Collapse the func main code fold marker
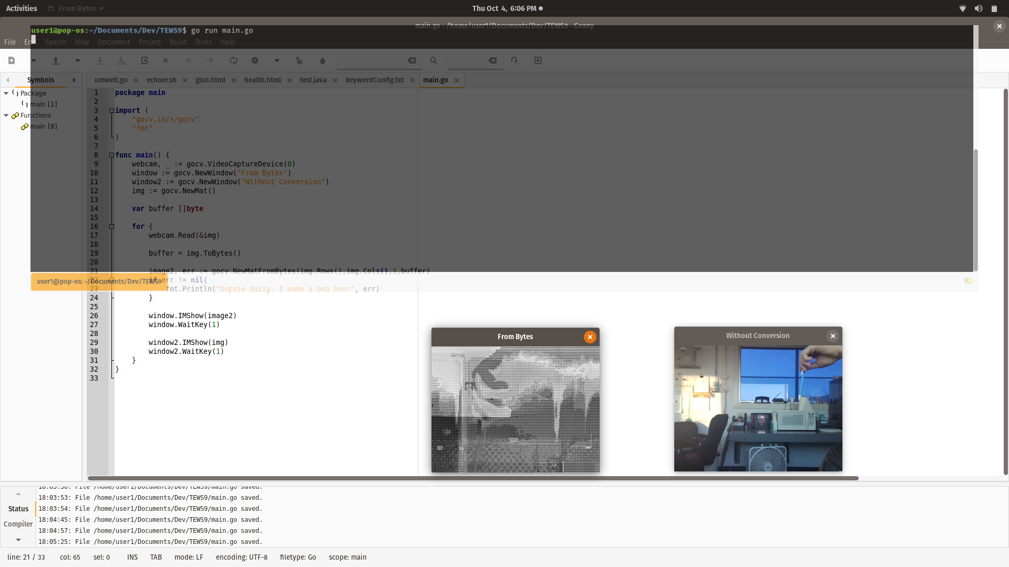Screen dimensions: 1009x567 (x=111, y=155)
